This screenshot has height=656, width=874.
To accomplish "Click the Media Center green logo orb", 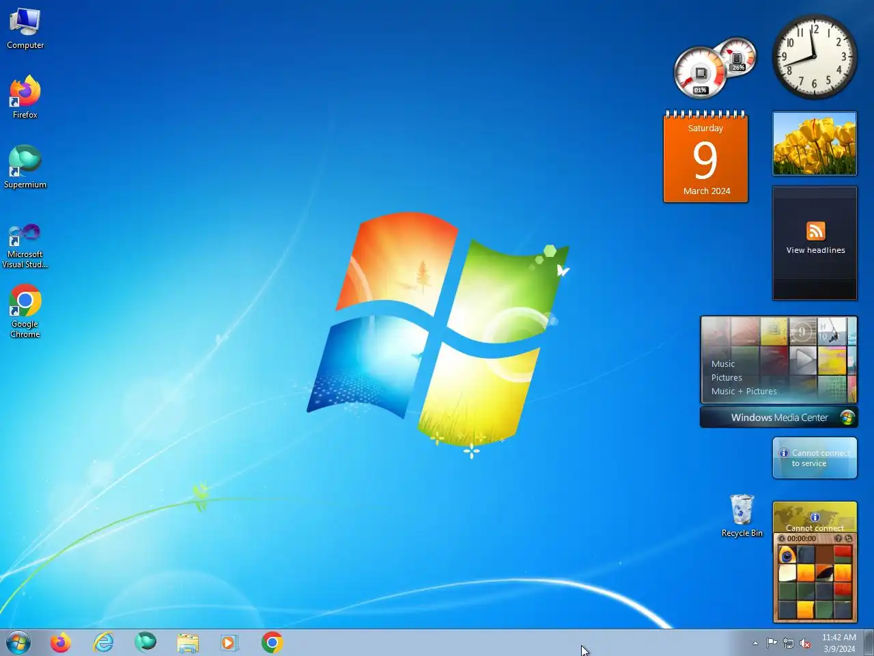I will [x=847, y=418].
